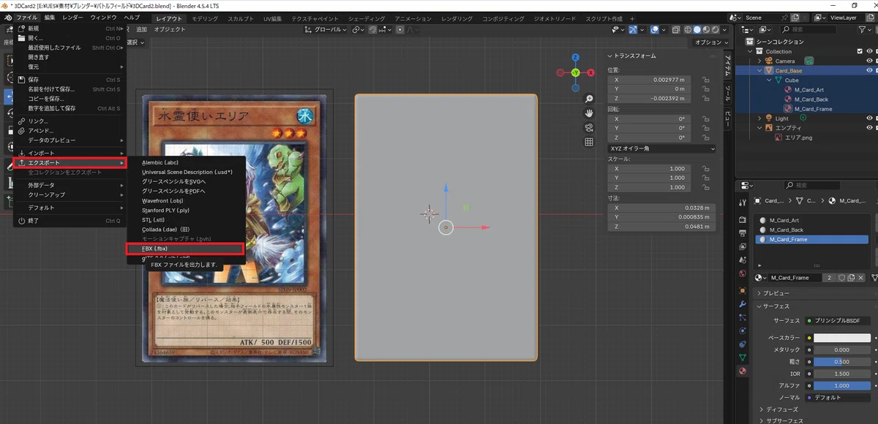Select M_Card_Back in material slot list
The height and width of the screenshot is (424, 878).
812,230
